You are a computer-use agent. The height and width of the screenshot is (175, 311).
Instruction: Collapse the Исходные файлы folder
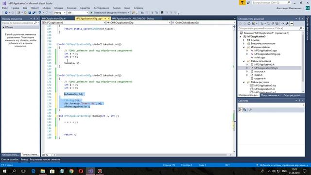(244, 47)
